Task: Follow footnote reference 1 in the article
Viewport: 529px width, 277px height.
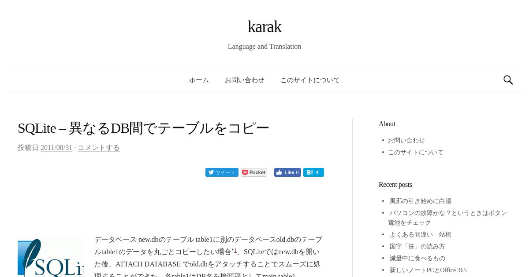Action: click(235, 250)
